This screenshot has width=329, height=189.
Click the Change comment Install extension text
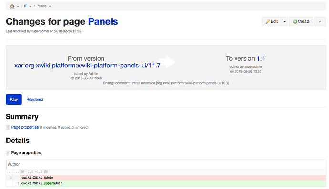[166, 83]
